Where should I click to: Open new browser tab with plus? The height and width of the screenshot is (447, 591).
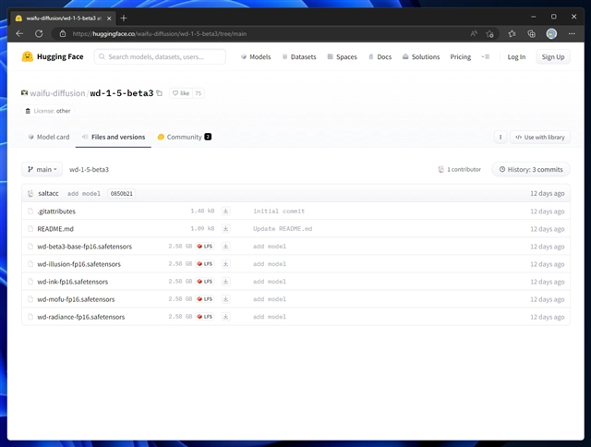click(124, 18)
